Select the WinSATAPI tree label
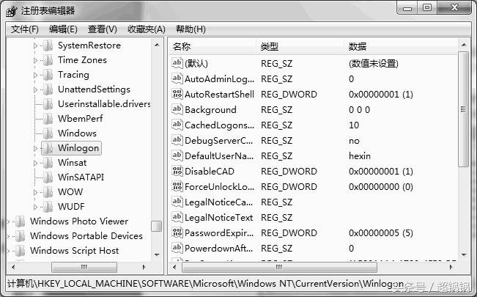The image size is (477, 297). click(81, 177)
